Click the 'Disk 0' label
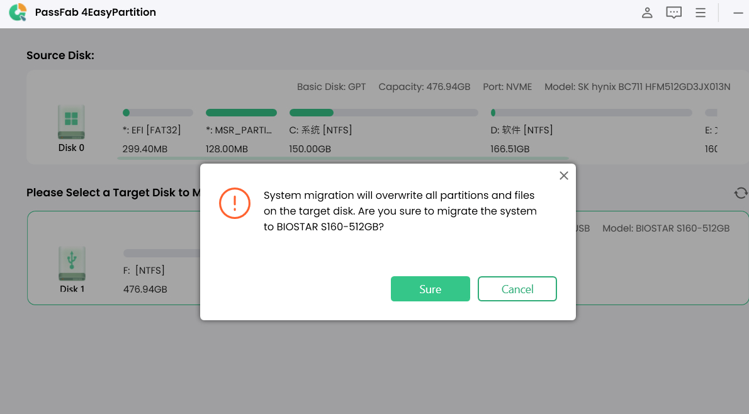The height and width of the screenshot is (414, 749). (x=71, y=148)
